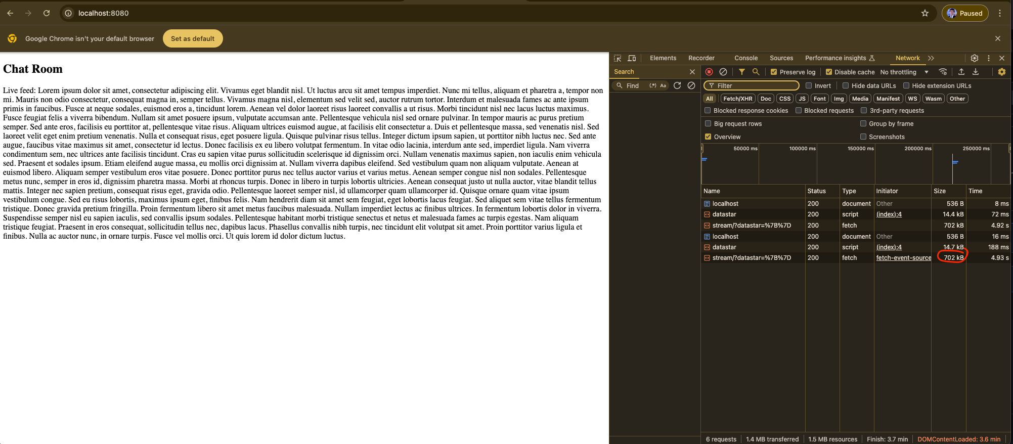Viewport: 1013px width, 444px height.
Task: Refresh the search results
Action: [677, 85]
